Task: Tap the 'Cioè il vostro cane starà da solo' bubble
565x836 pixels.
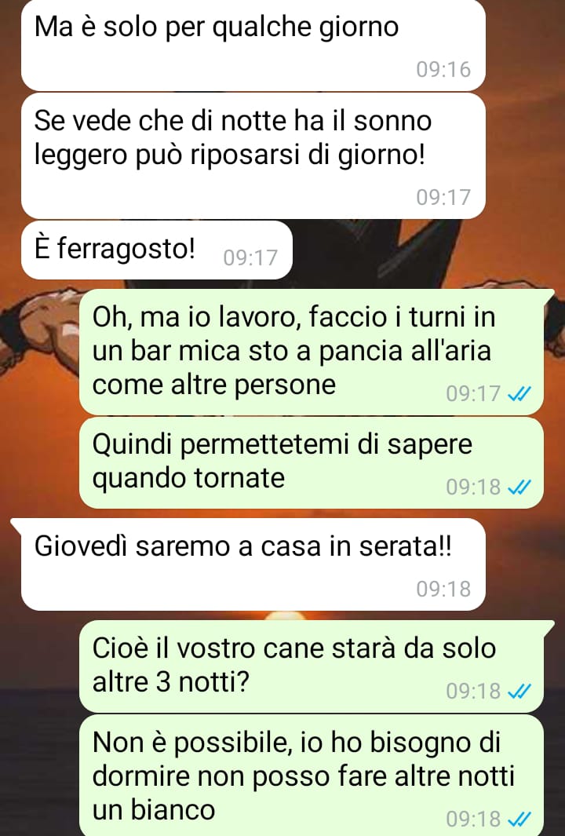Action: click(x=312, y=666)
